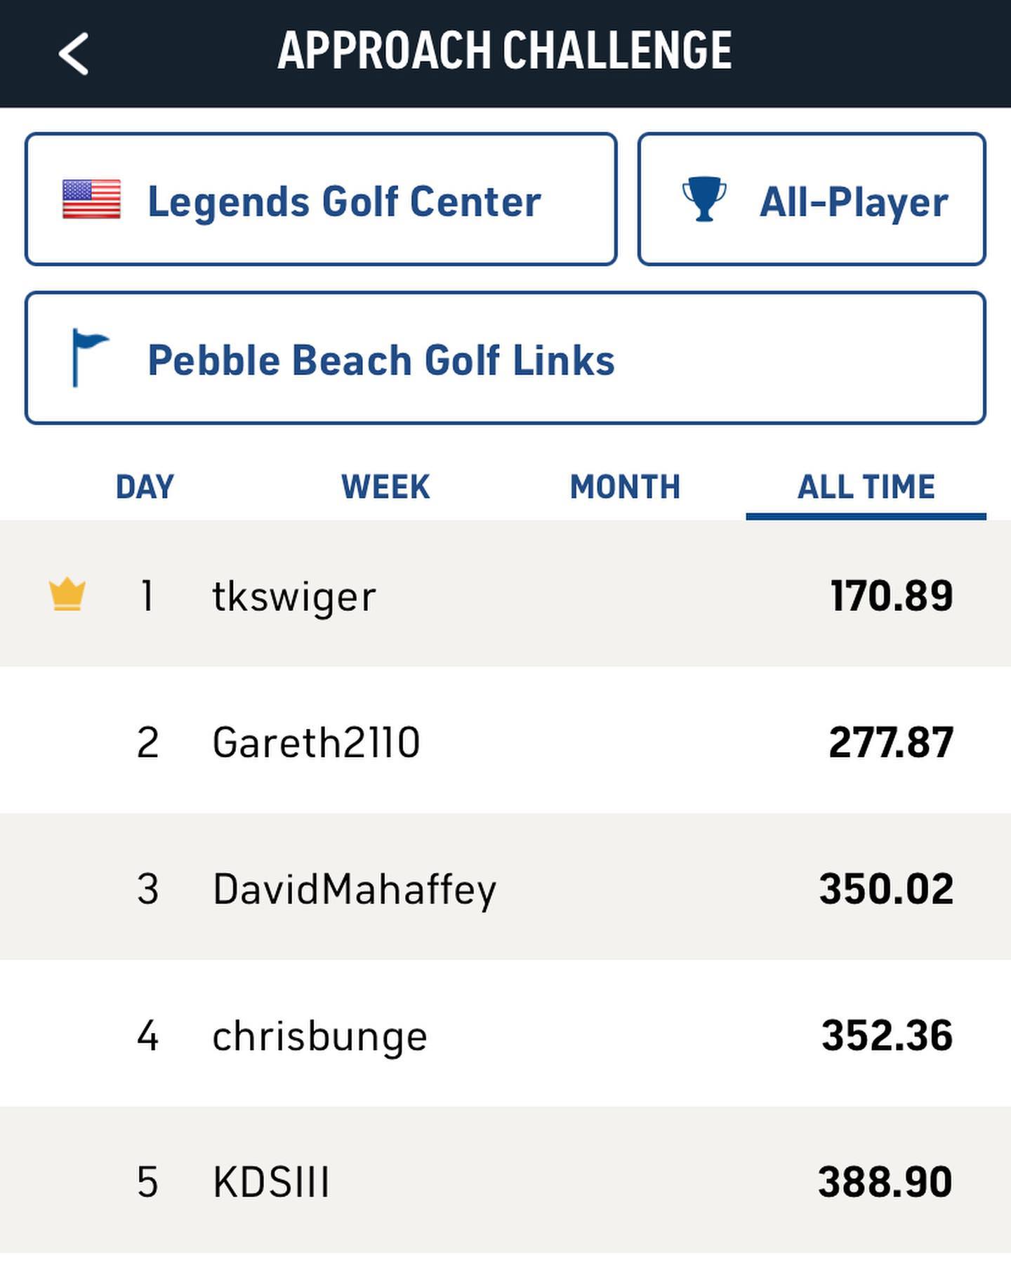The width and height of the screenshot is (1011, 1264).
Task: Click the 170.89 top score
Action: [x=891, y=596]
